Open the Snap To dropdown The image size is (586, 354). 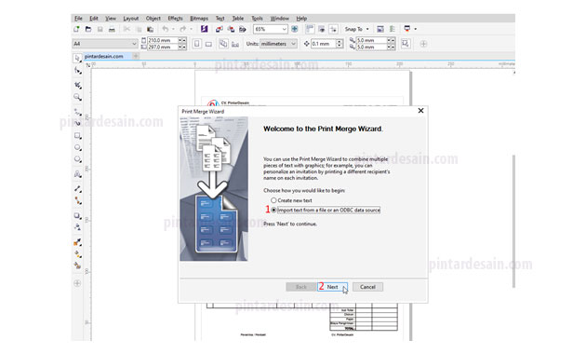click(356, 29)
